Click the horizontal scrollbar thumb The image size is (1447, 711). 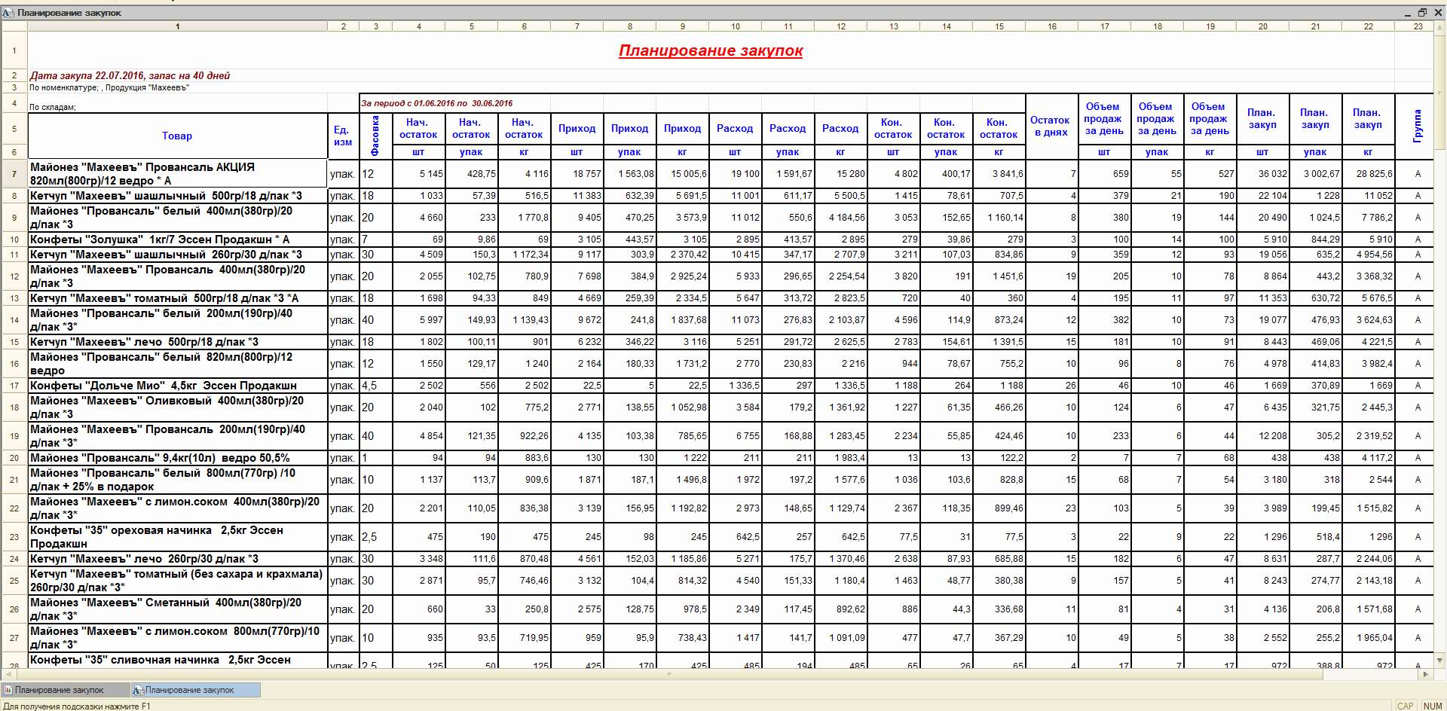tap(669, 674)
